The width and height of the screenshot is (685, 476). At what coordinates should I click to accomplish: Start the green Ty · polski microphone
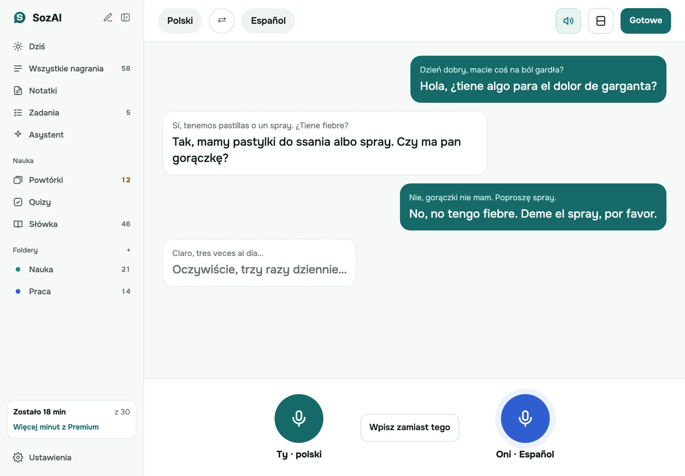tap(299, 418)
